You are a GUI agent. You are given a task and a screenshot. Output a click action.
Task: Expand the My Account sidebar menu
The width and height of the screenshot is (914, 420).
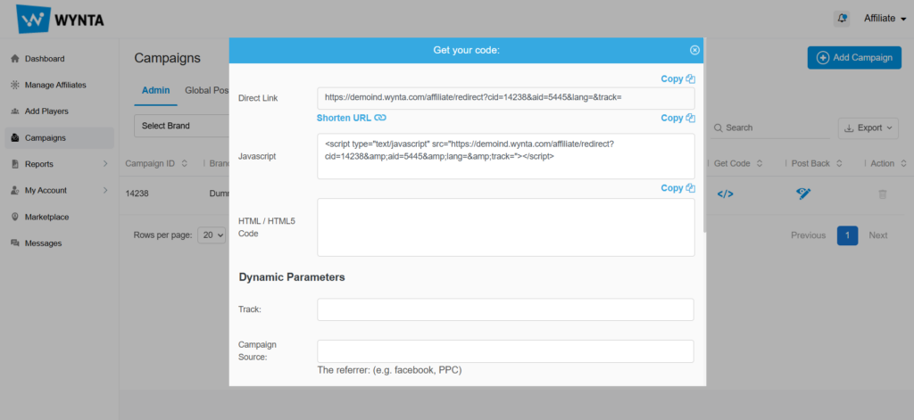pos(59,191)
